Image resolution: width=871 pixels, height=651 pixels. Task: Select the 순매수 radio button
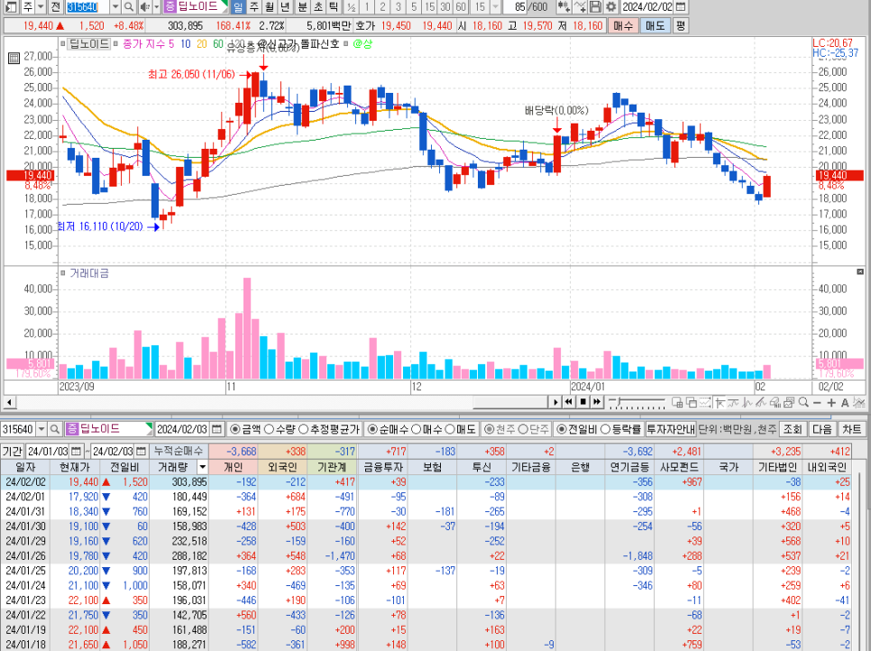(372, 429)
